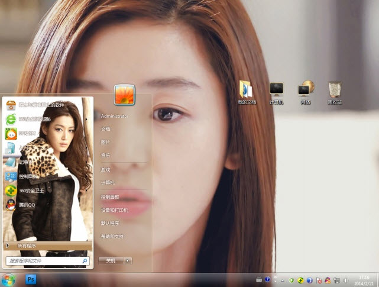Click the Windows Start orb
Viewport: 379px width, 287px height.
pyautogui.click(x=9, y=279)
